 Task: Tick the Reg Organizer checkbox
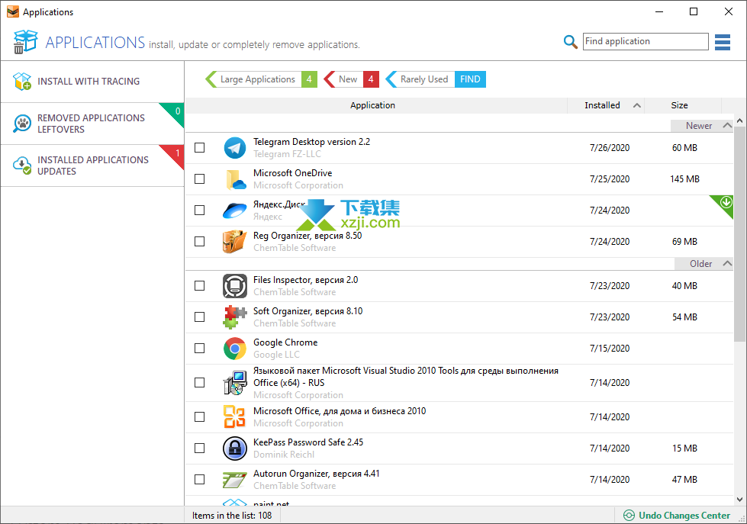point(200,242)
